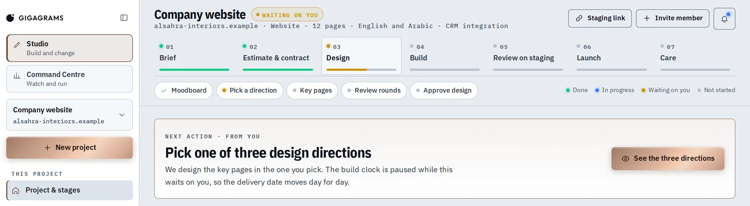The width and height of the screenshot is (750, 206).
Task: Select stage 01 Brief
Action: pyautogui.click(x=194, y=56)
